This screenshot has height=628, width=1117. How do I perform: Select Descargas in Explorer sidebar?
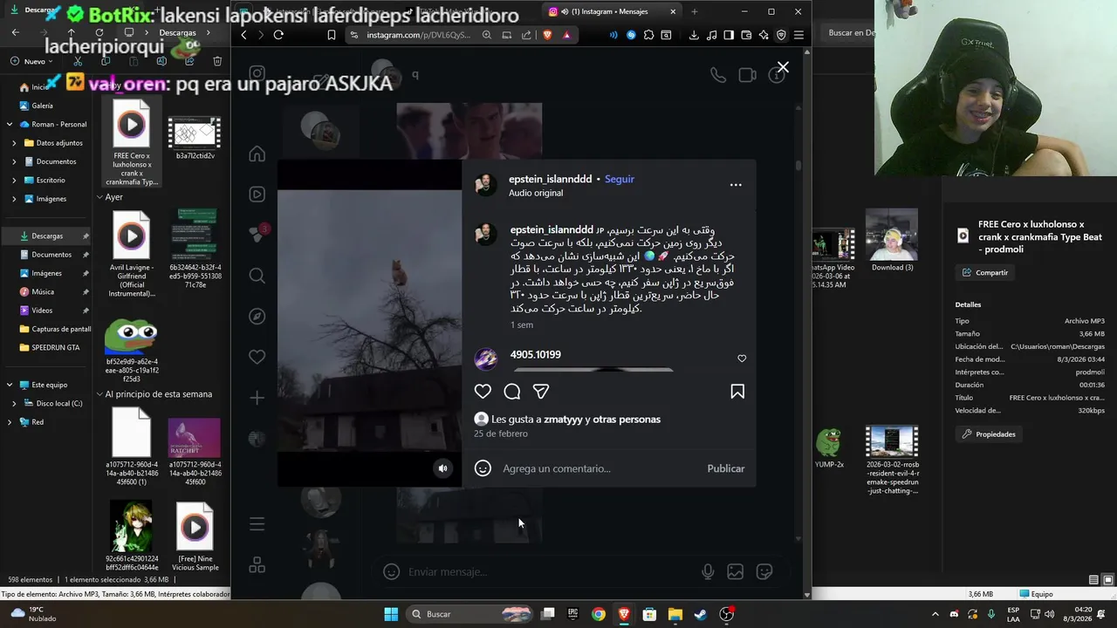click(x=47, y=235)
